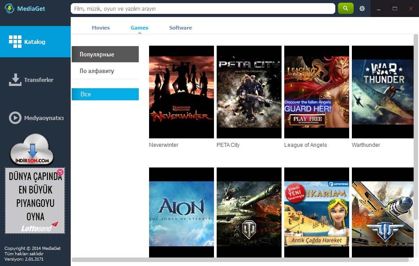Click the PETA City title text

tap(228, 145)
